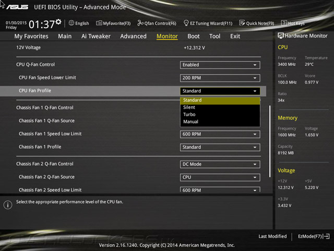
Task: Select the Chassis Fan 1 Q-Fan Control label
Action: 45,108
